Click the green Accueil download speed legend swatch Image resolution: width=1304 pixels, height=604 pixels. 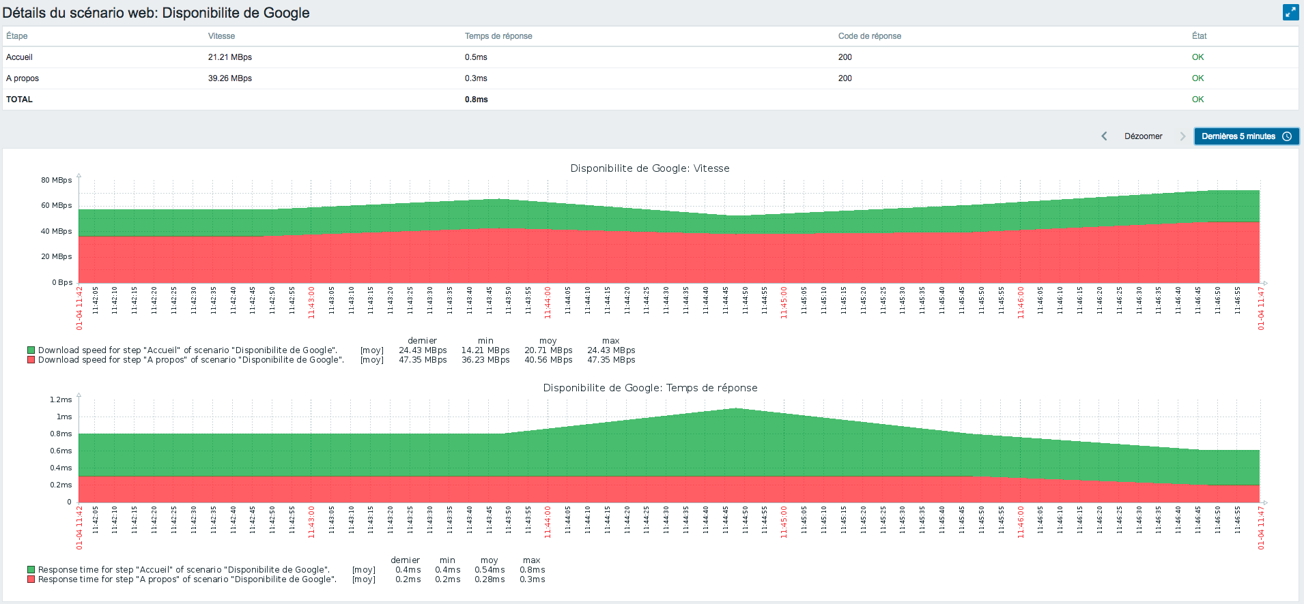click(31, 350)
